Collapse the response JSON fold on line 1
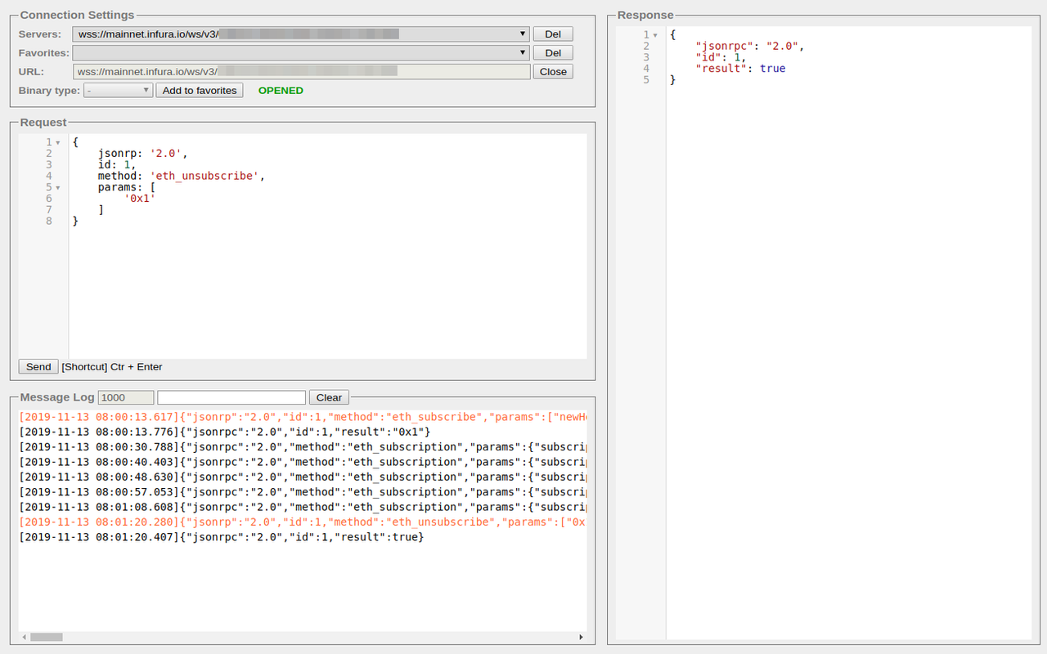Image resolution: width=1047 pixels, height=654 pixels. pyautogui.click(x=655, y=34)
